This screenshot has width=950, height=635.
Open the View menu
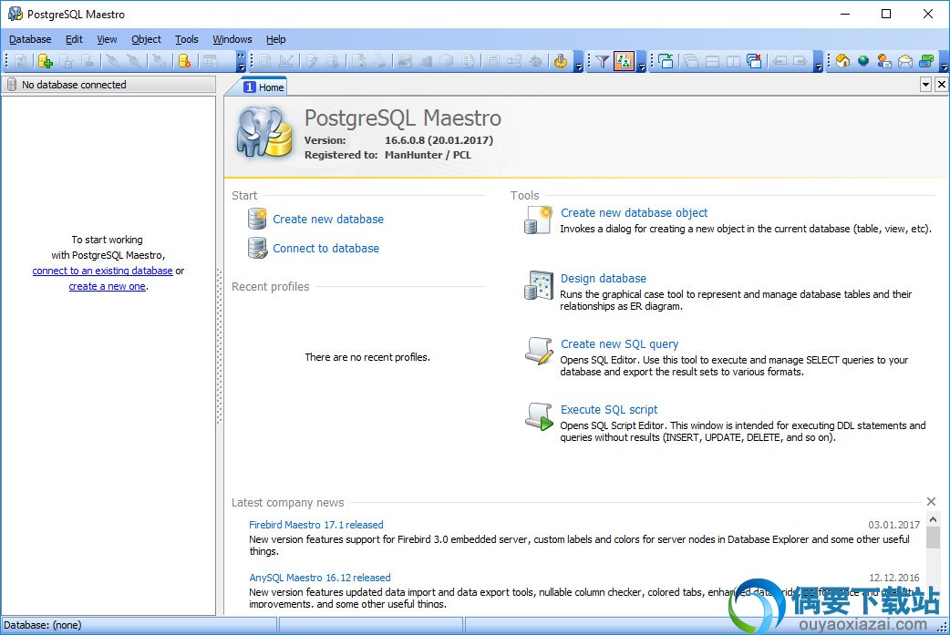click(107, 39)
